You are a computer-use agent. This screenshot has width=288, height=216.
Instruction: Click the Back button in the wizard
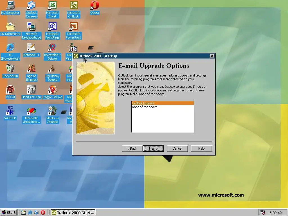click(132, 148)
